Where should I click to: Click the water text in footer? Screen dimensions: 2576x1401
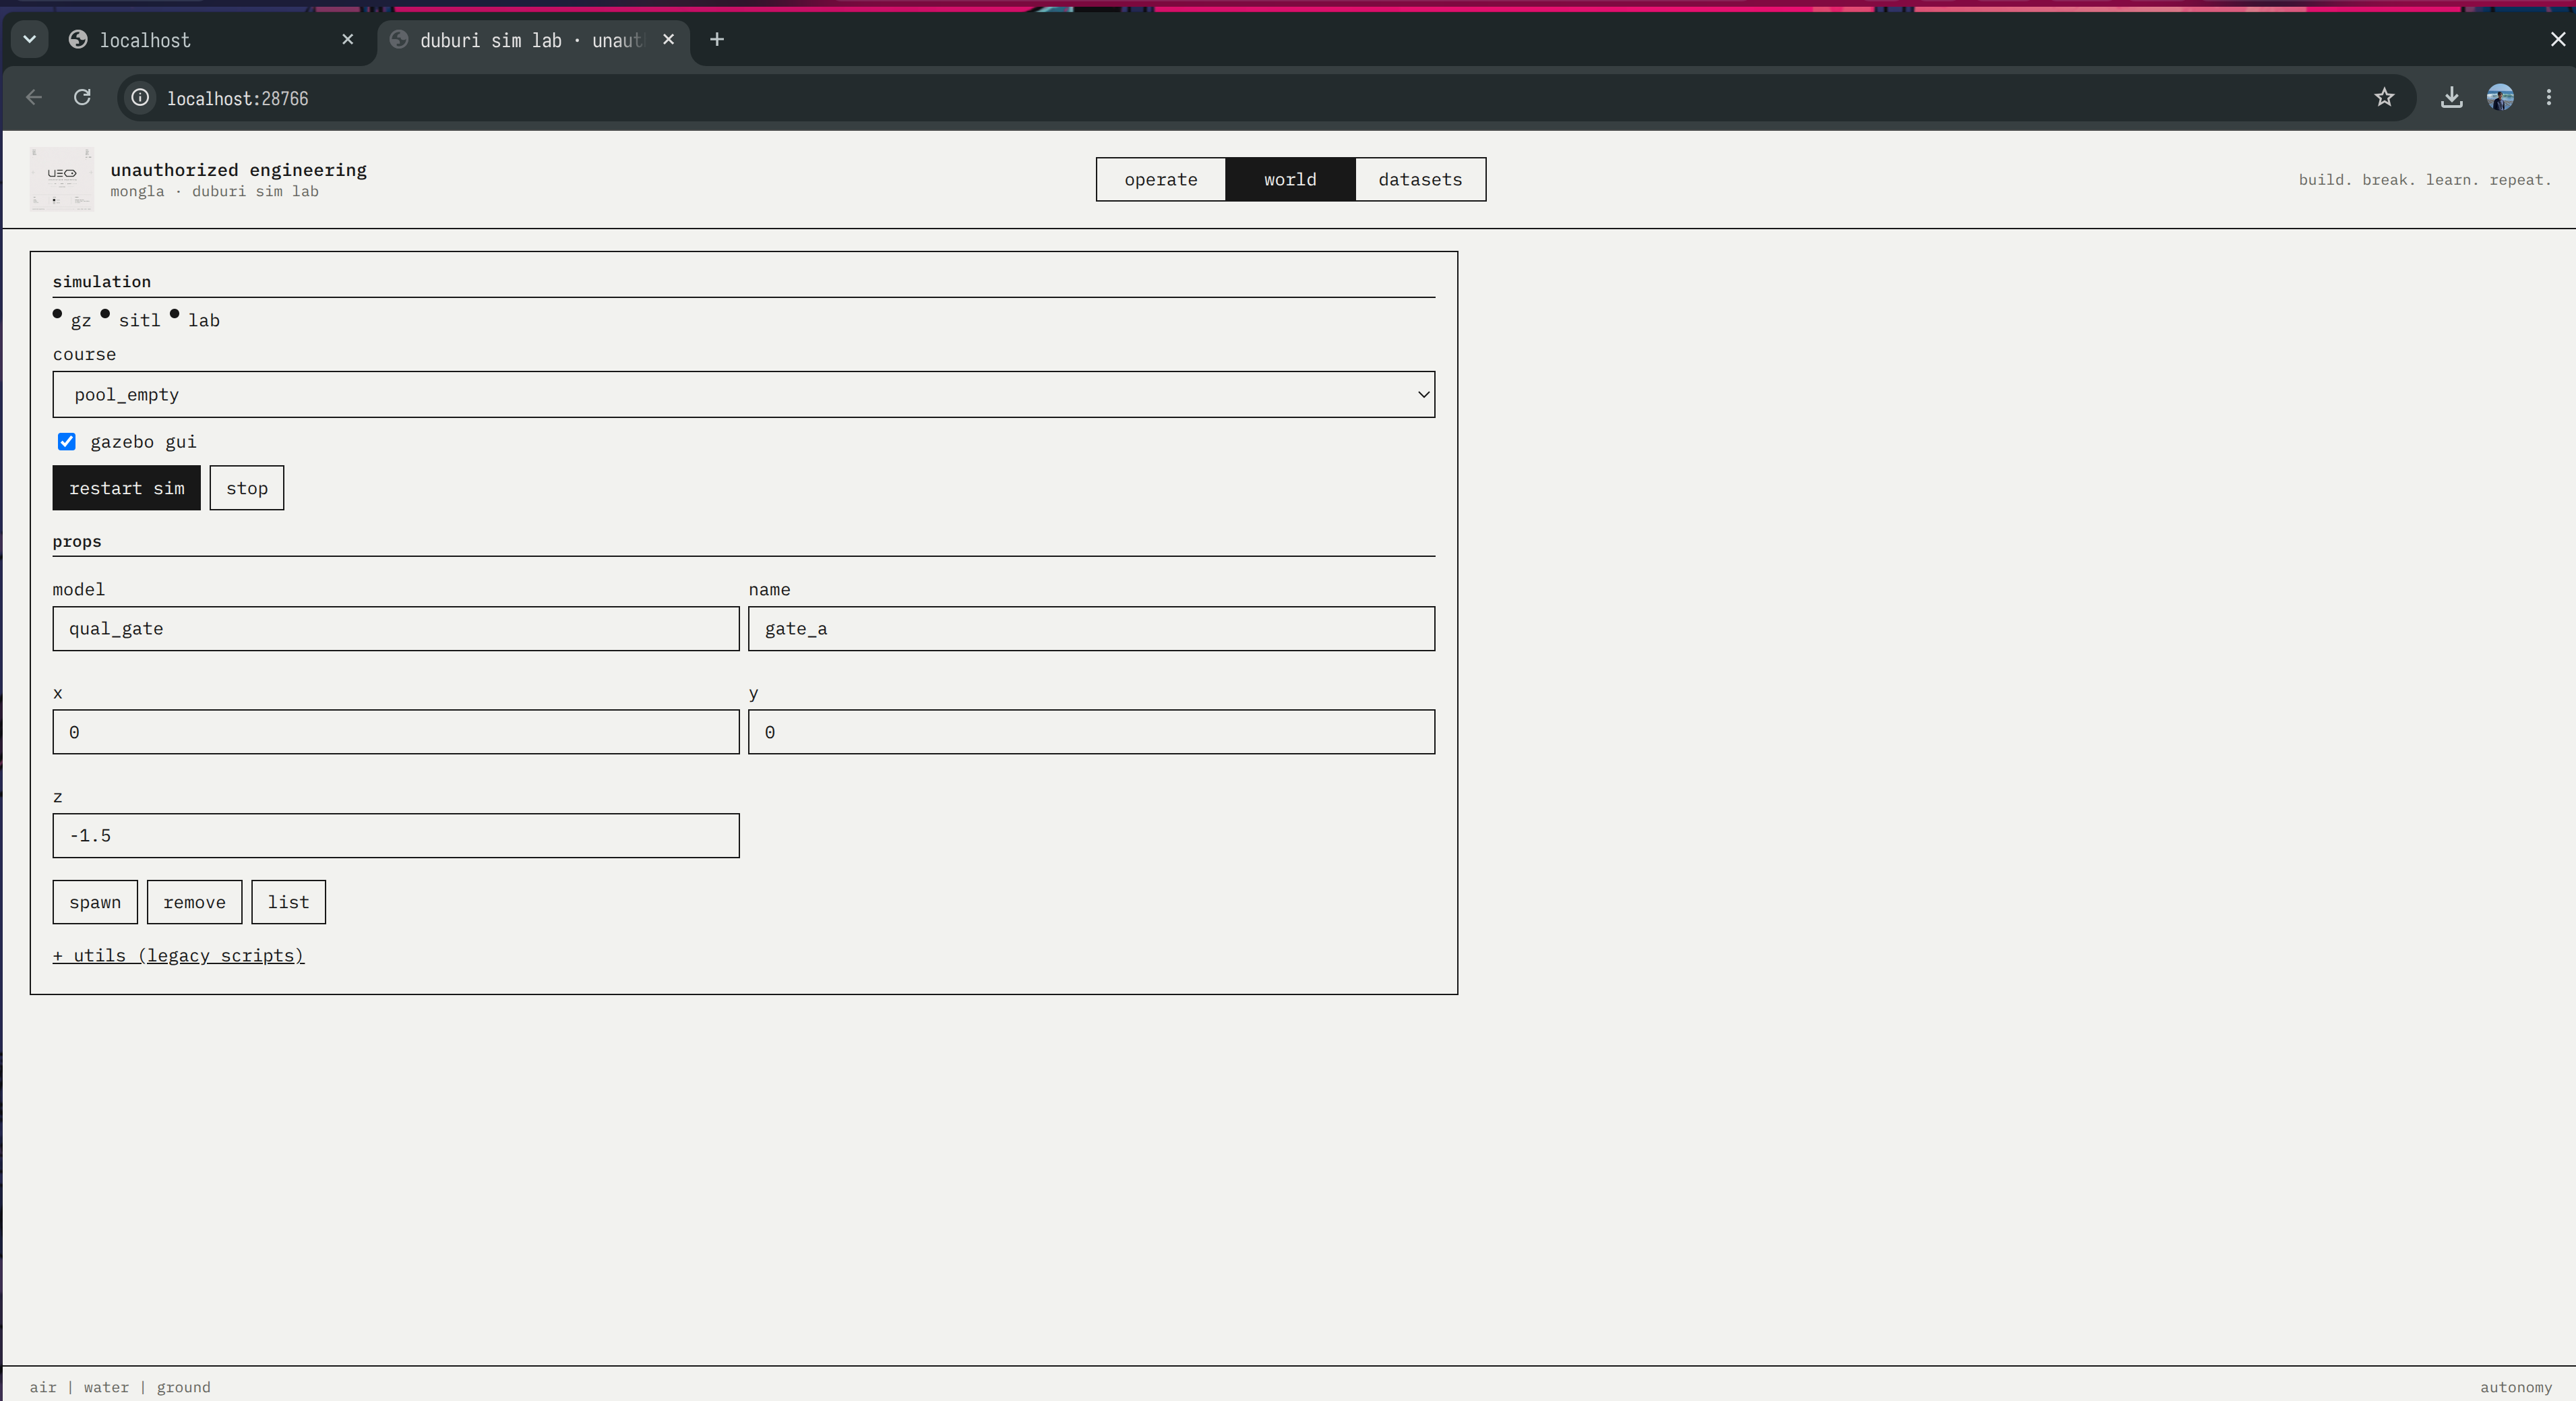tap(106, 1387)
